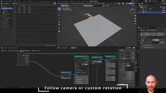This screenshot has width=166, height=93.
Task: Open the viewport Object menu
Action: (x=83, y=3)
